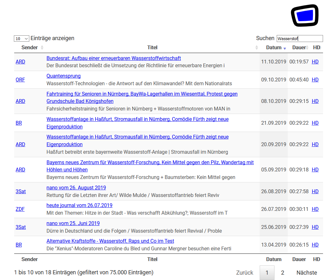The height and width of the screenshot is (280, 335).
Task: Click description 'Der Bundesrat beschließt die Umsetzung'
Action: 136,66
